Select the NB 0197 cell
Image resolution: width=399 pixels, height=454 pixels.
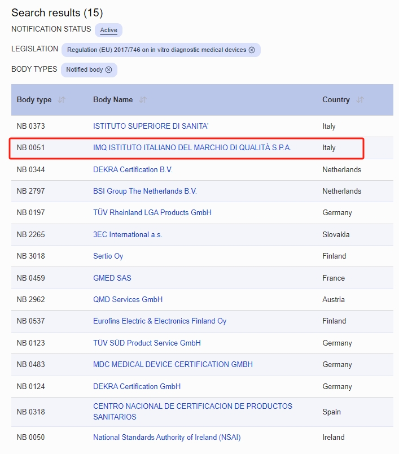[x=30, y=212]
